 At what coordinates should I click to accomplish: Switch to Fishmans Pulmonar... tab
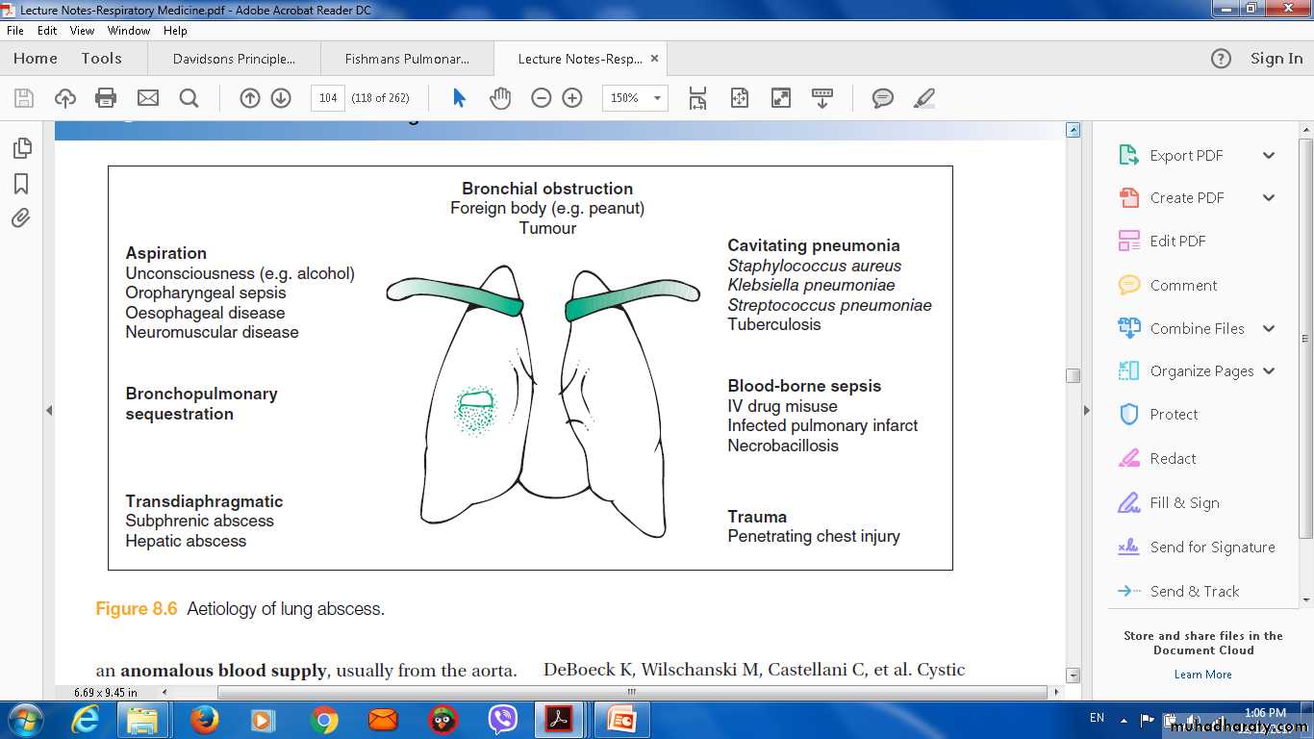(407, 59)
